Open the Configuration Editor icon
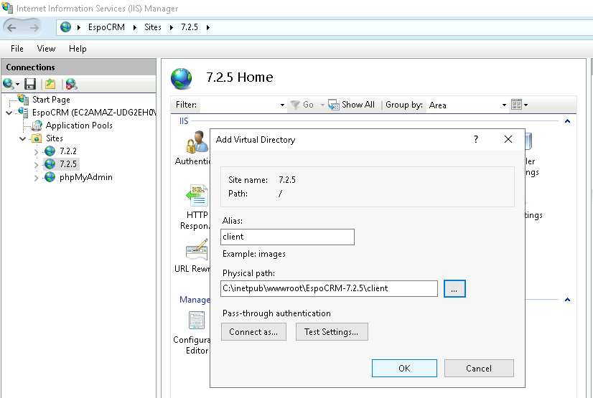Image resolution: width=593 pixels, height=398 pixels. (x=196, y=321)
